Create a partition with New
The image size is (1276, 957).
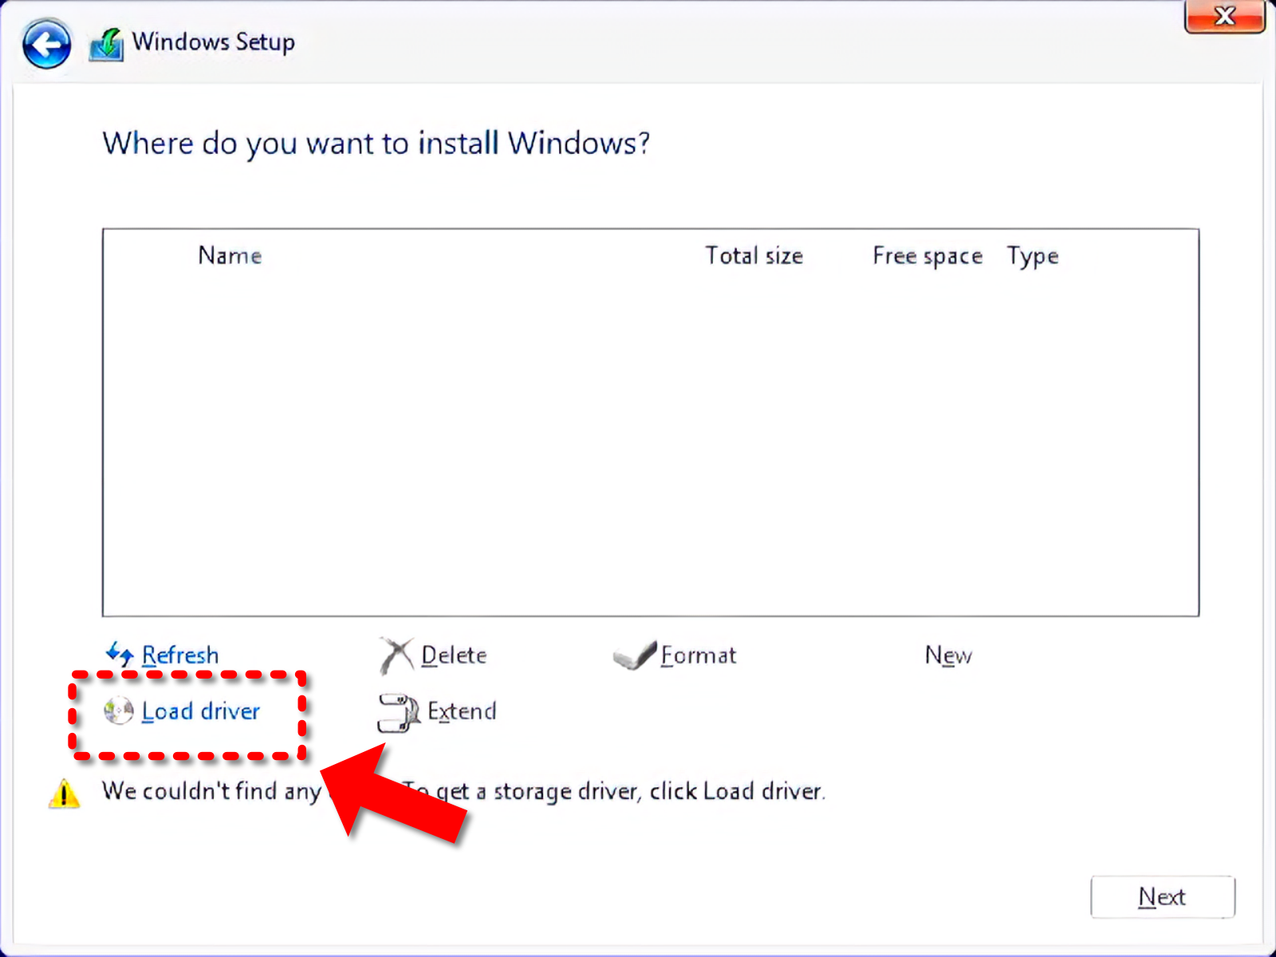tap(948, 656)
